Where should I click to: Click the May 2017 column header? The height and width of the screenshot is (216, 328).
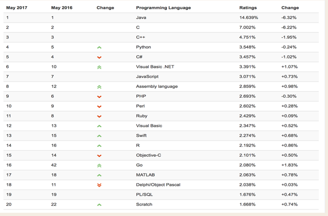[x=17, y=8]
